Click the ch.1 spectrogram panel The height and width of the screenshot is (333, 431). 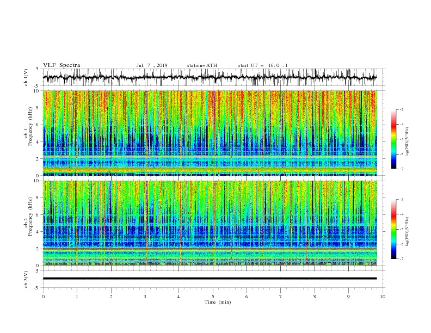pos(210,133)
